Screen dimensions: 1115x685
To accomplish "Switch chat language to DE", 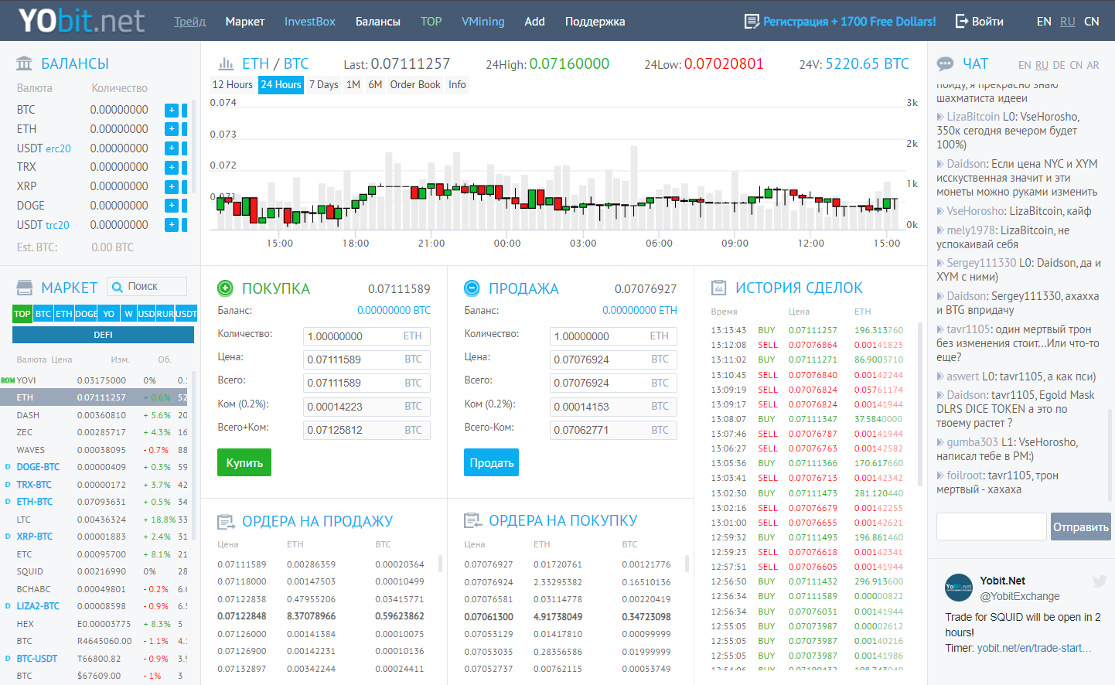I will (x=1059, y=65).
